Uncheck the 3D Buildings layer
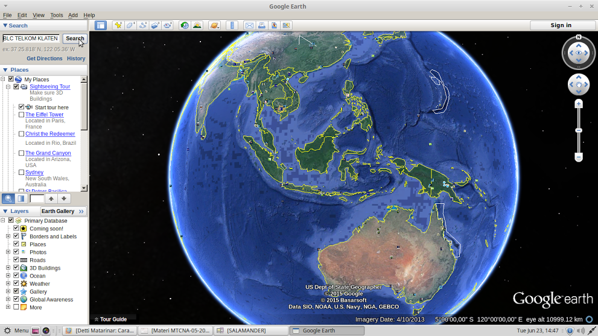 [x=16, y=268]
